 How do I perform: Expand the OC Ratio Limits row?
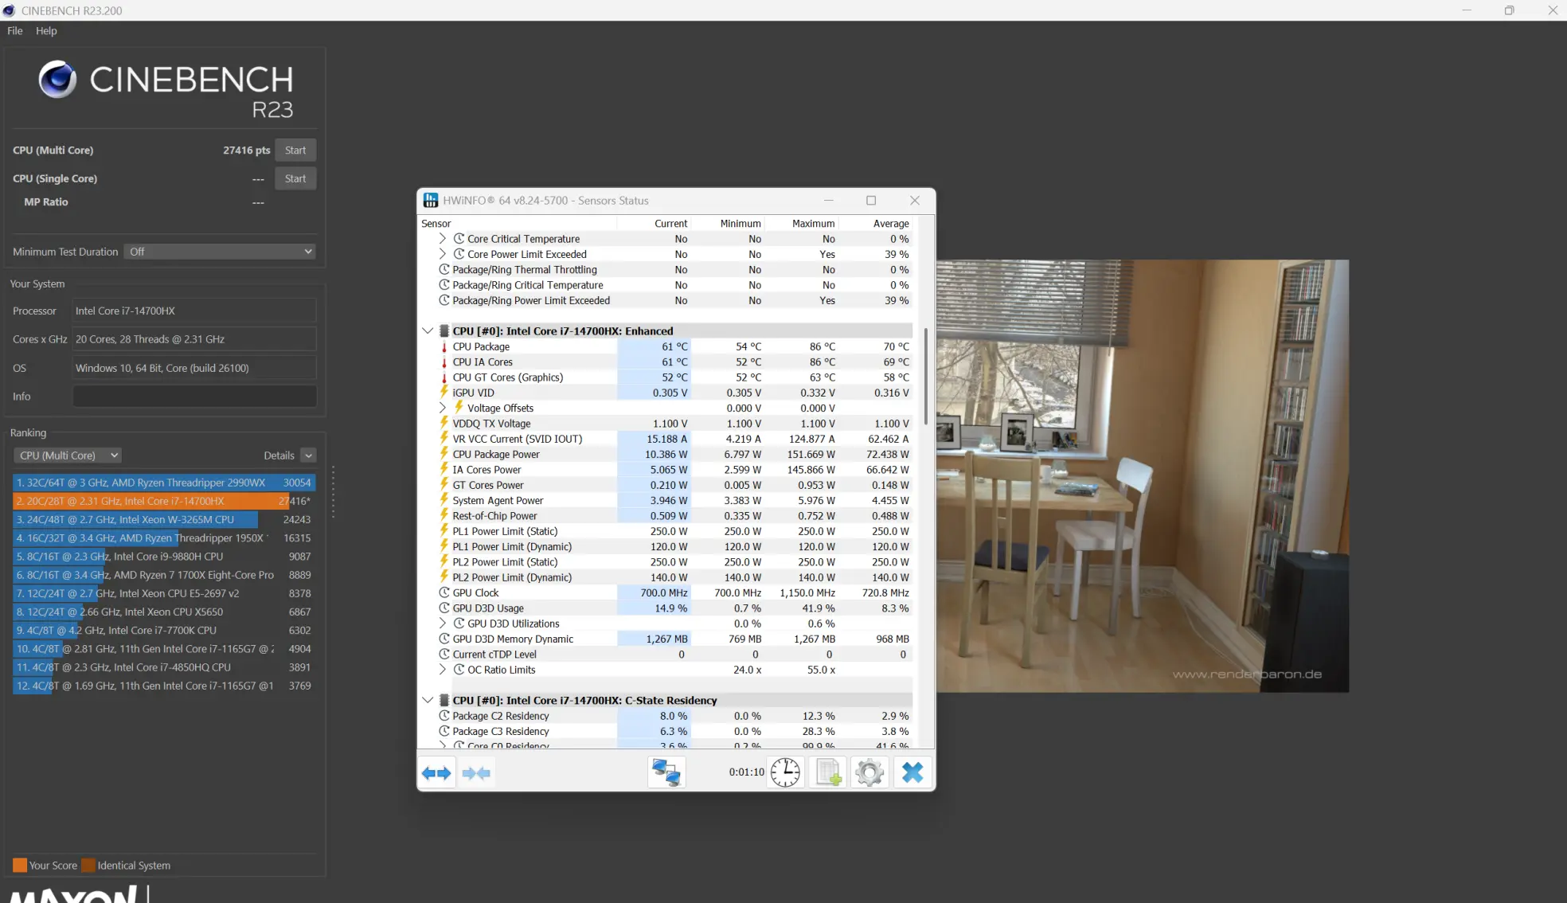(x=443, y=670)
